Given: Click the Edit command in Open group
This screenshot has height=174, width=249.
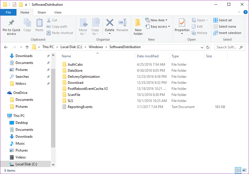Looking at the screenshot, I should (197, 27).
